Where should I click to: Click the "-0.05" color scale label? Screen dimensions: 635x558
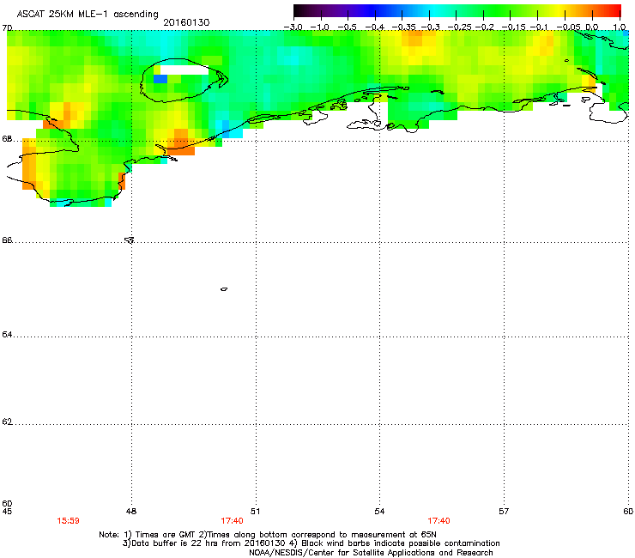[x=568, y=27]
